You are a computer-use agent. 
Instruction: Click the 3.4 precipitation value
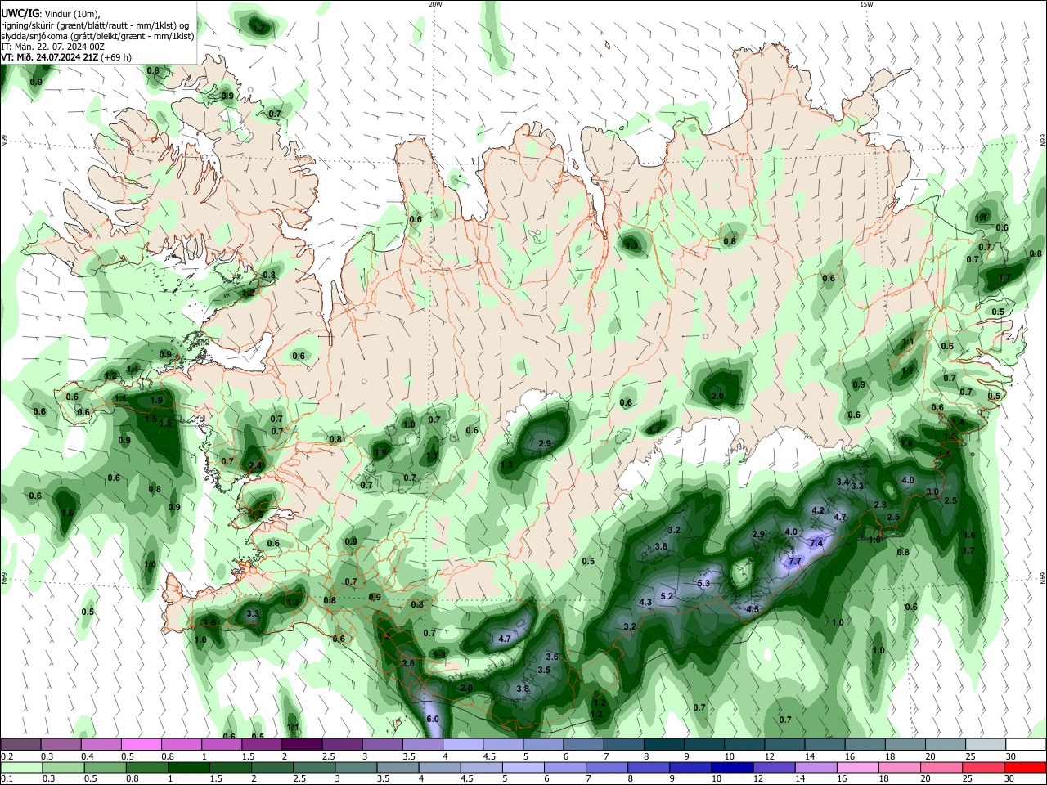click(x=843, y=482)
